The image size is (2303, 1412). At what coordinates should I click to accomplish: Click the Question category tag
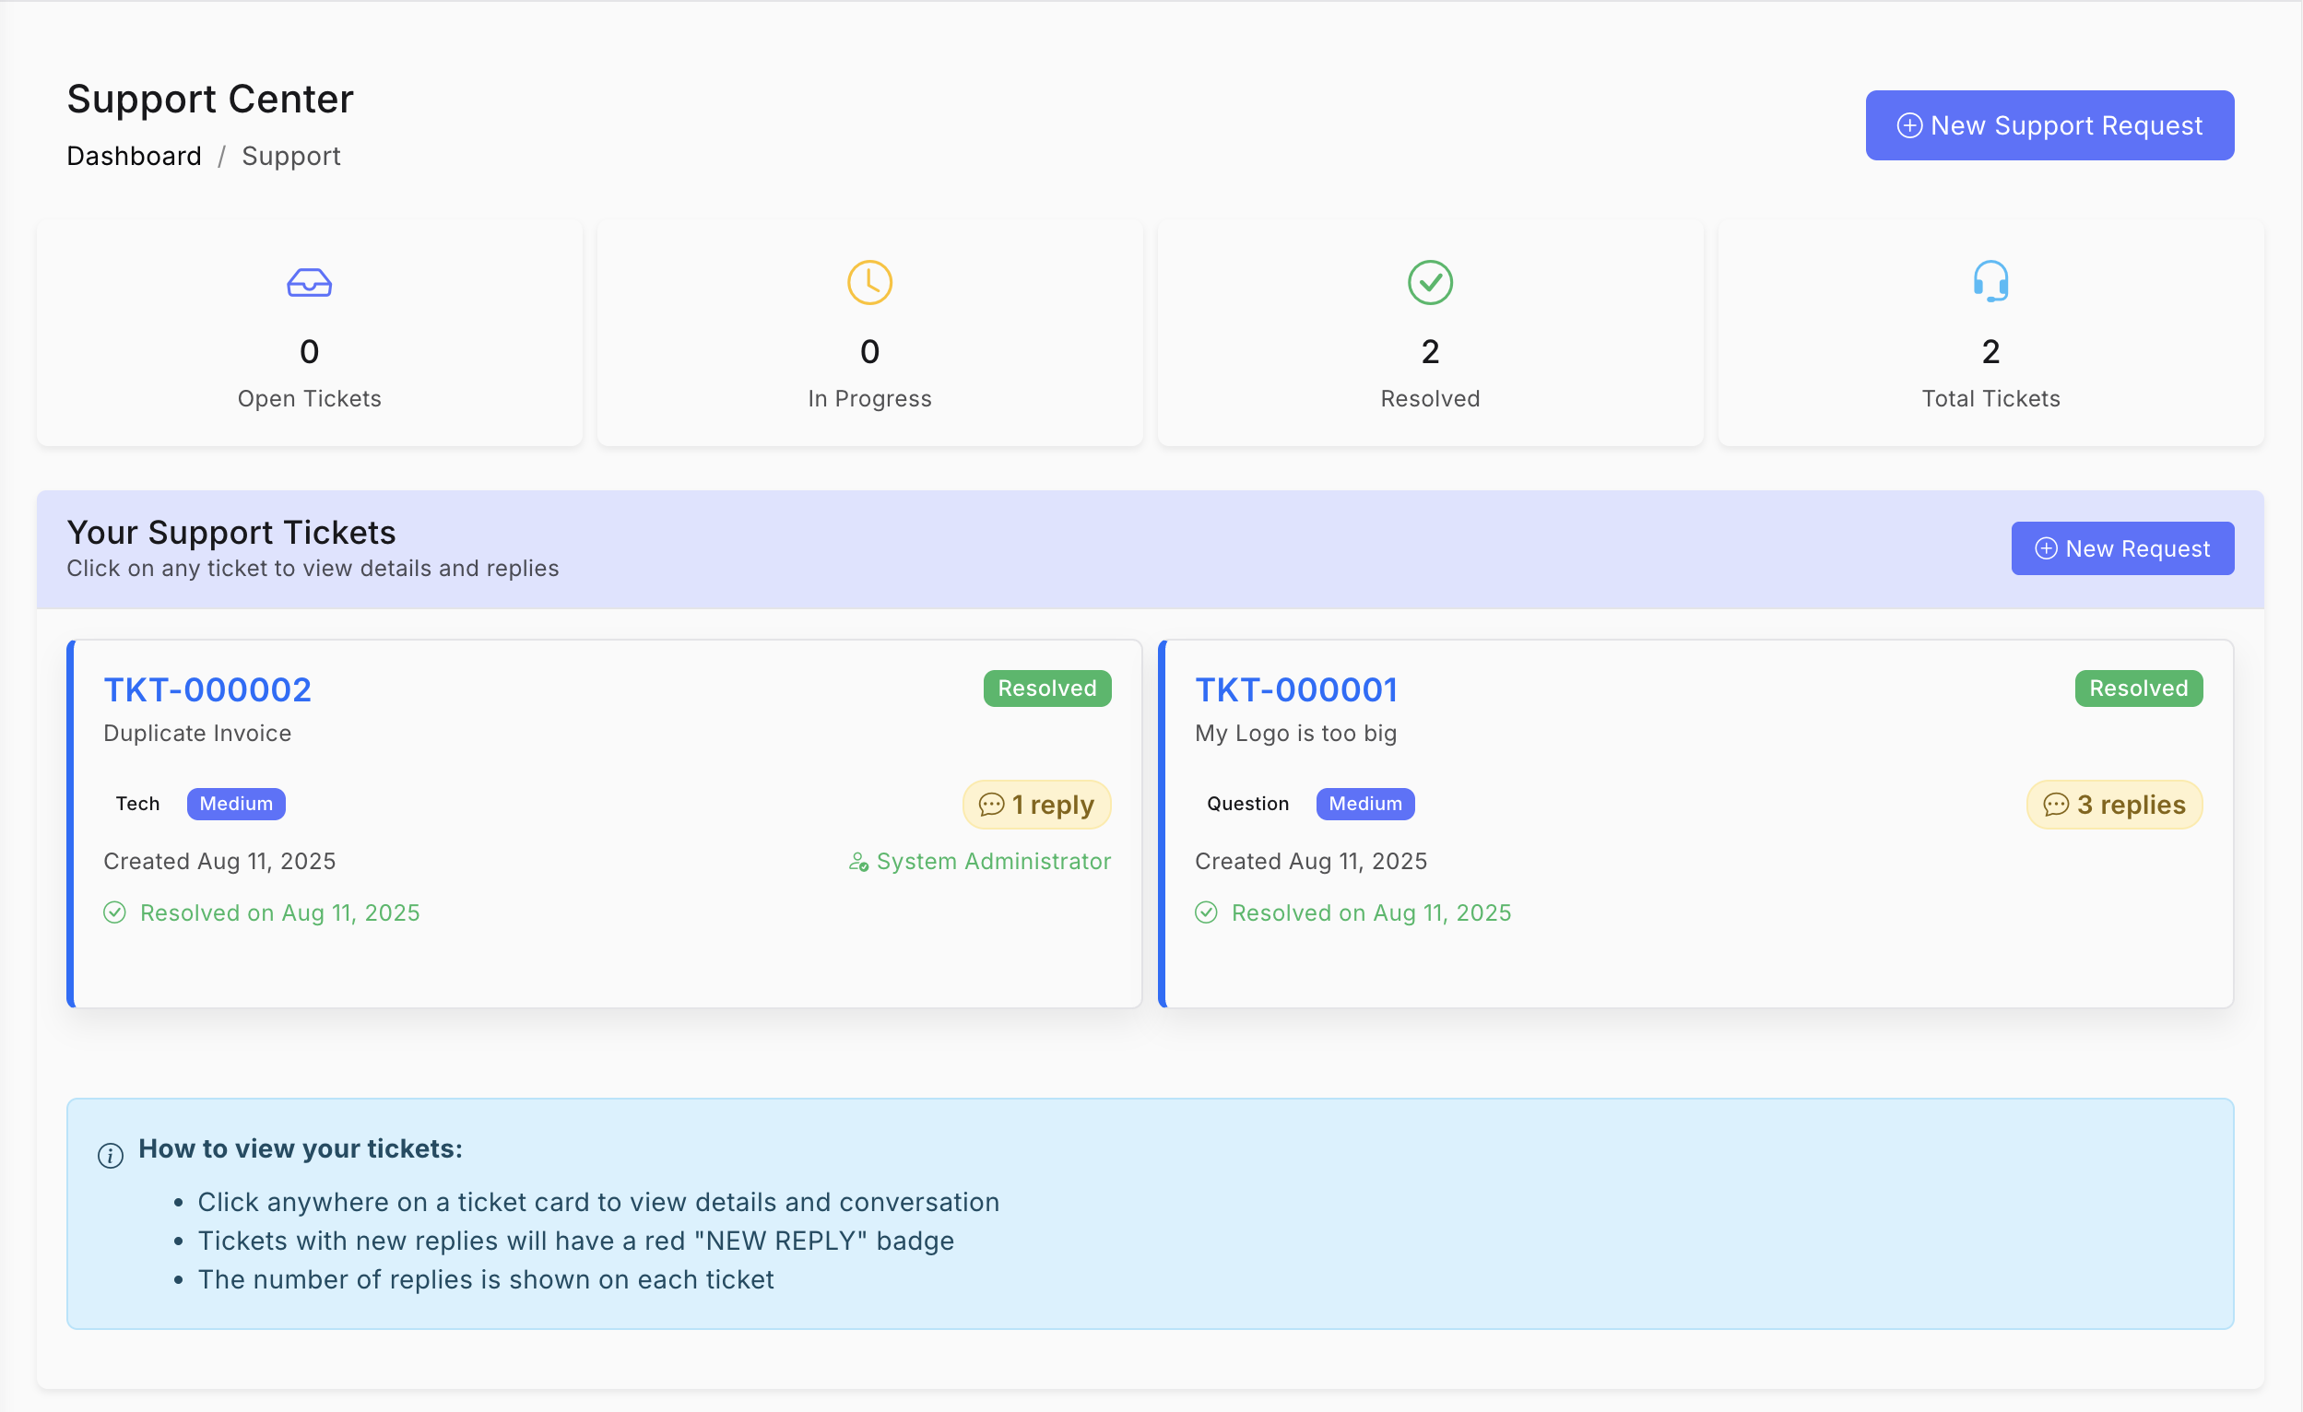point(1246,804)
